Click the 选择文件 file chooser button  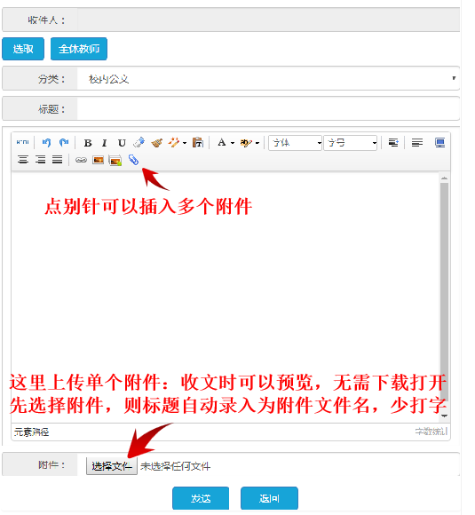(112, 466)
